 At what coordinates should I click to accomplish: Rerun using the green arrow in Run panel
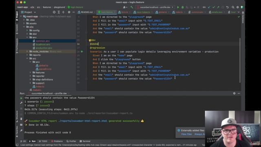[21, 98]
